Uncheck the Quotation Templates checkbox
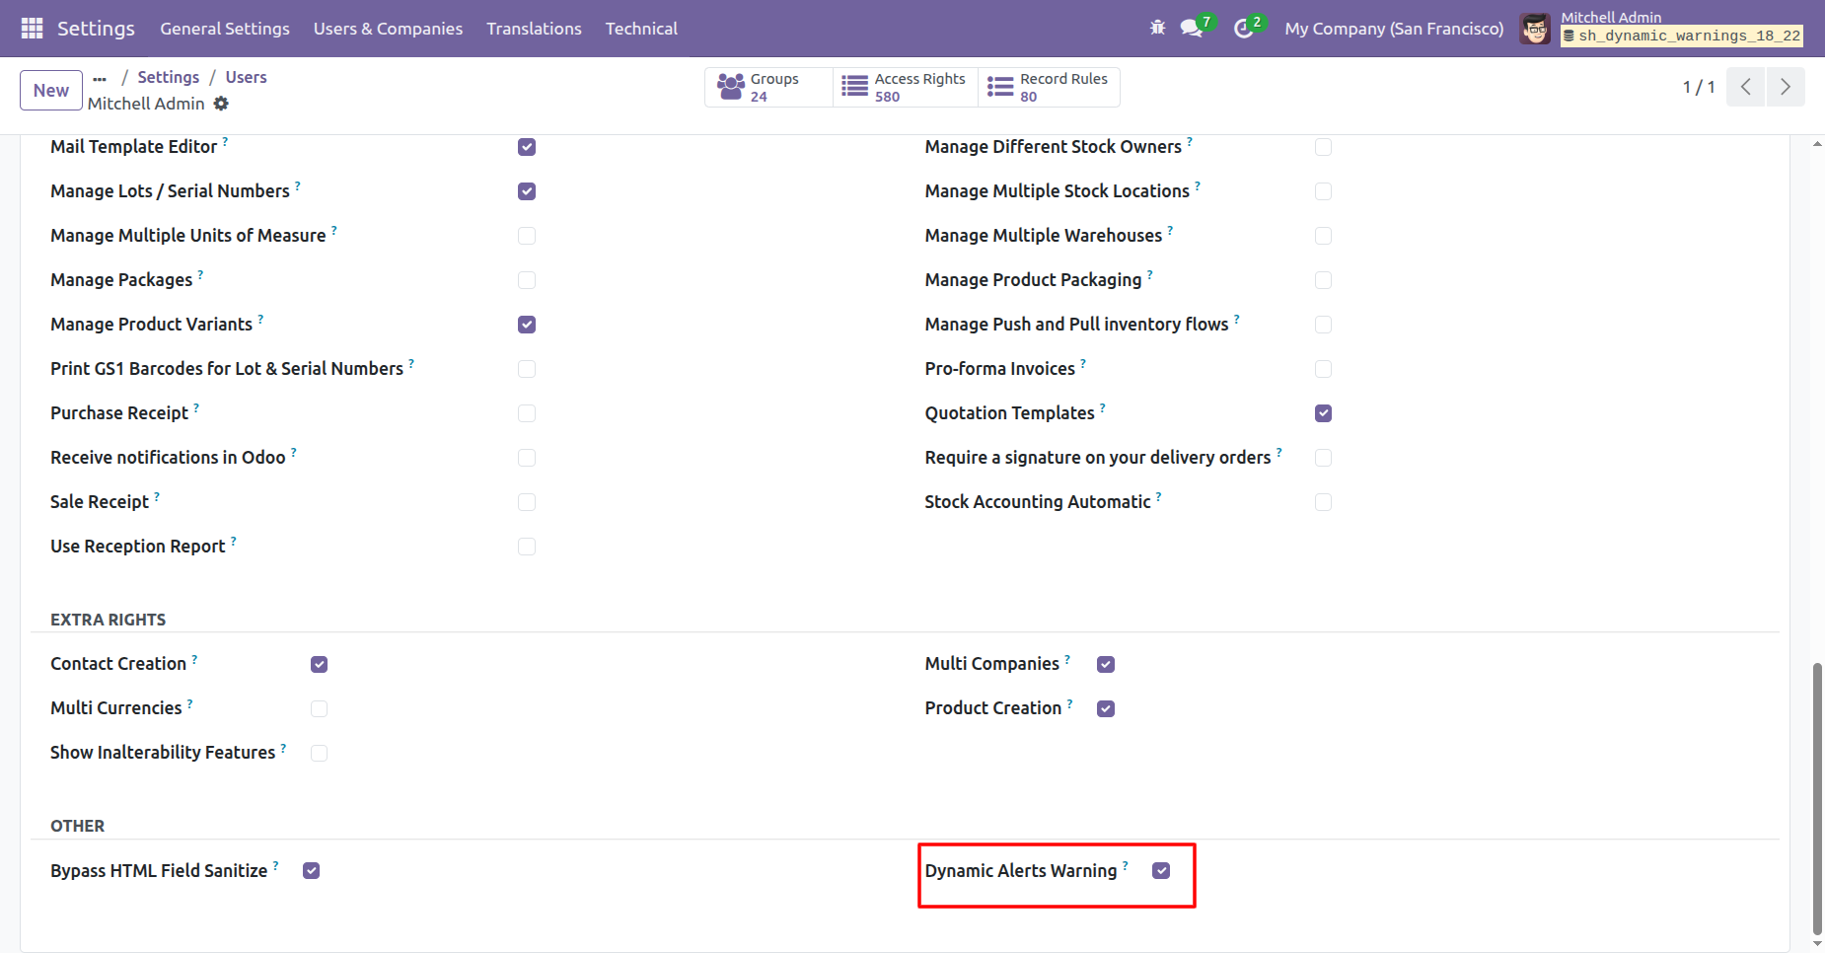1825x953 pixels. click(1323, 413)
